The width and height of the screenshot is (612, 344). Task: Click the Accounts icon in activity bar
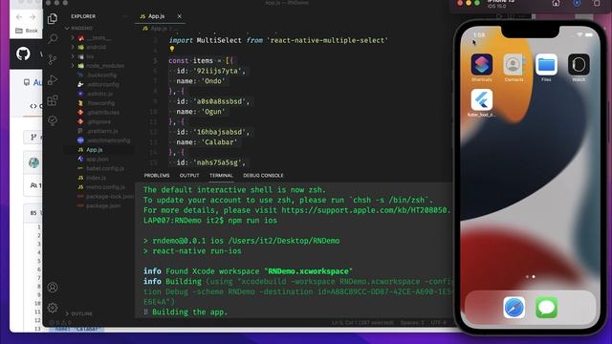coord(53,288)
